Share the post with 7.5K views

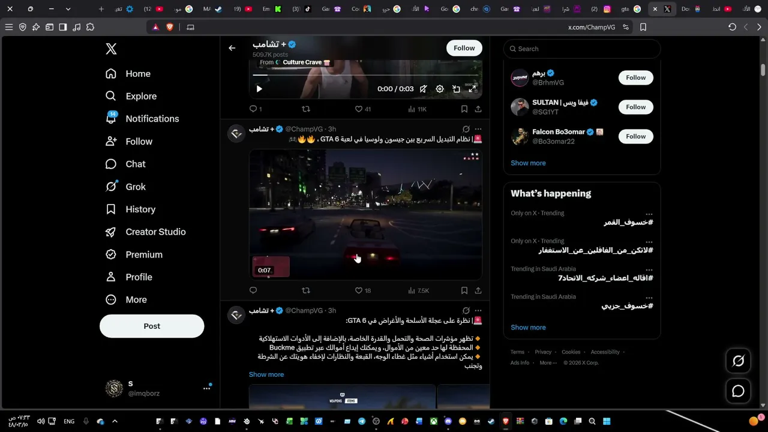click(x=478, y=290)
